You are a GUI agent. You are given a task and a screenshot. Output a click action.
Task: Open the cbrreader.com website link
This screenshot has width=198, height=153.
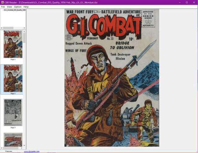[32, 151]
